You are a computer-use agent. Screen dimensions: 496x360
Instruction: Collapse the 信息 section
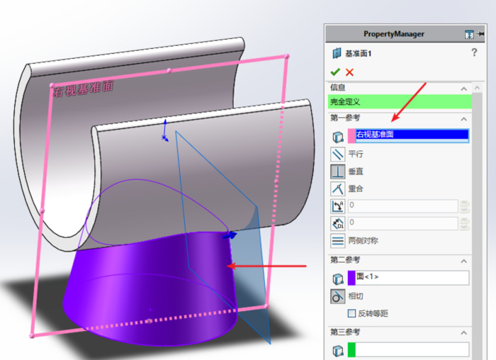point(464,88)
